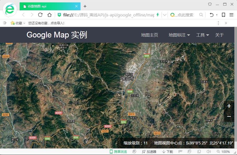The width and height of the screenshot is (237, 155).
Task: Zoom out the map with minus button
Action: (229, 116)
